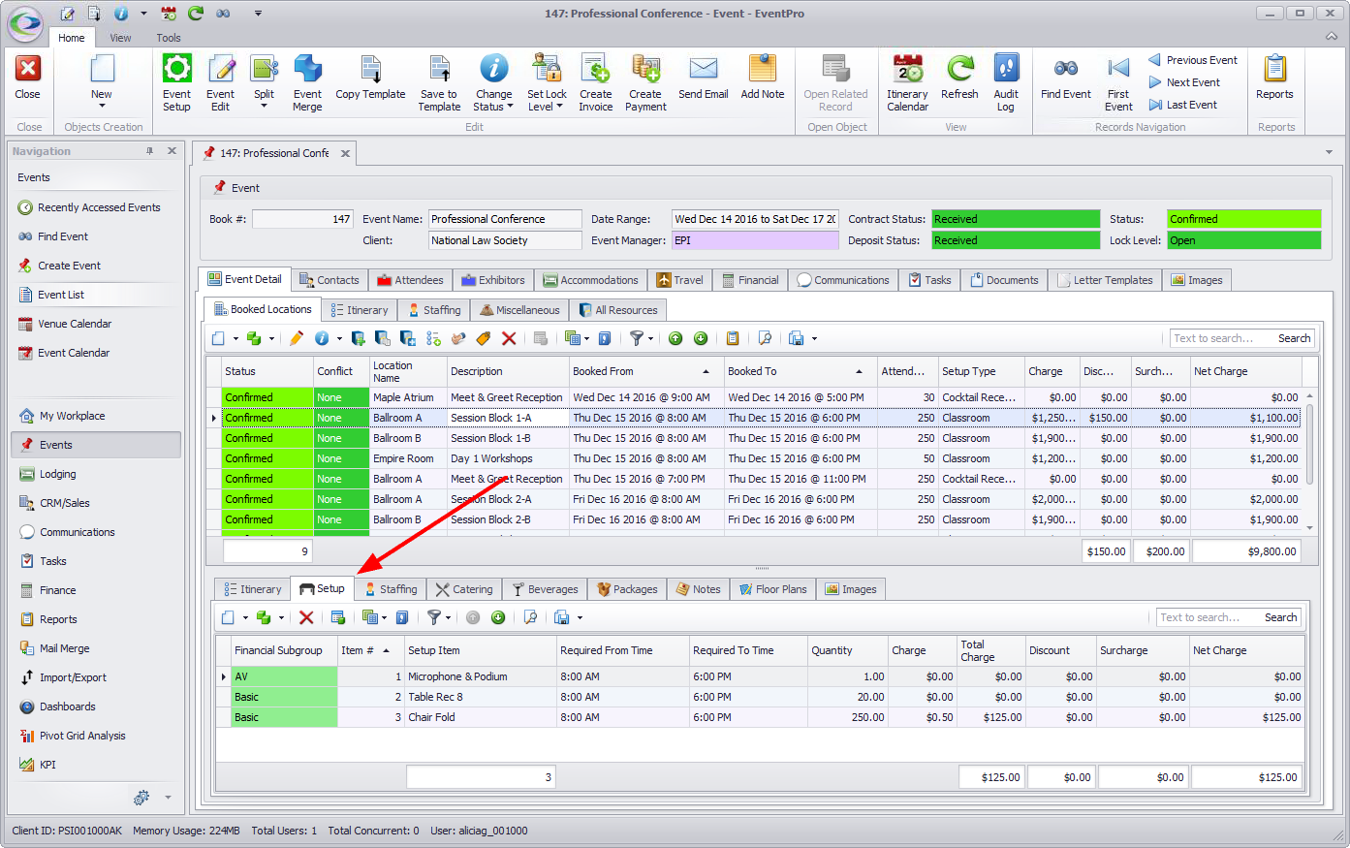Close the 147: Professional Conference document tab
The height and width of the screenshot is (848, 1350).
point(345,153)
